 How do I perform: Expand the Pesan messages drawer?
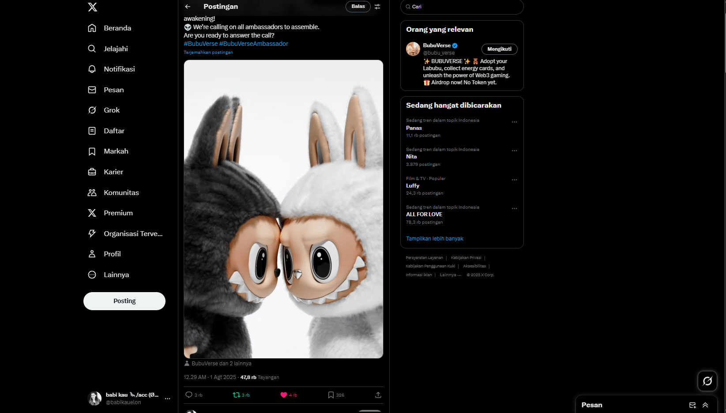pyautogui.click(x=705, y=405)
